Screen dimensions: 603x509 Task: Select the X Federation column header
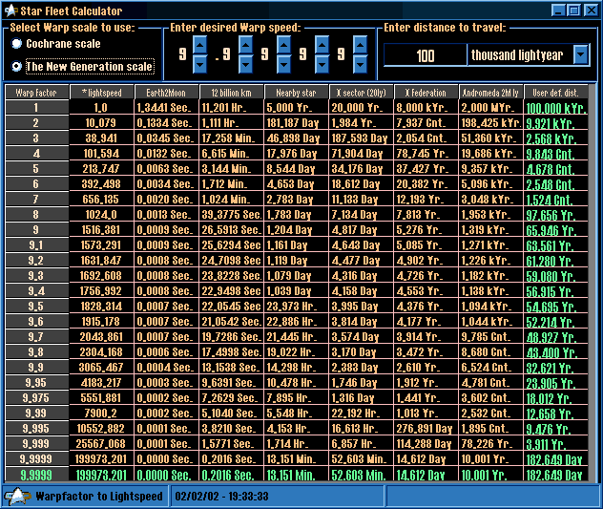tap(425, 93)
